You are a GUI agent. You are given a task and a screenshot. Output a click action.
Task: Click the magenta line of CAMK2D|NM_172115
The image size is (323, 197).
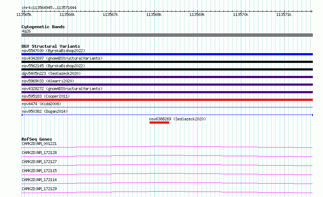[x=167, y=174]
